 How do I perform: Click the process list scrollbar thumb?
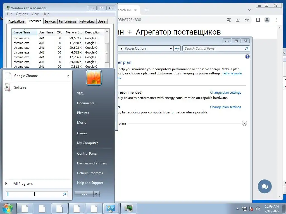click(x=107, y=53)
